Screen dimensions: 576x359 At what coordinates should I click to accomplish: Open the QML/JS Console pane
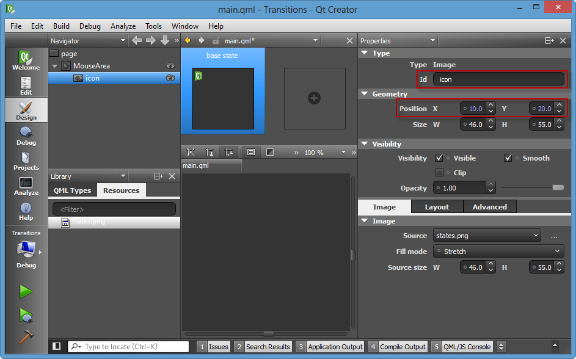pyautogui.click(x=462, y=347)
